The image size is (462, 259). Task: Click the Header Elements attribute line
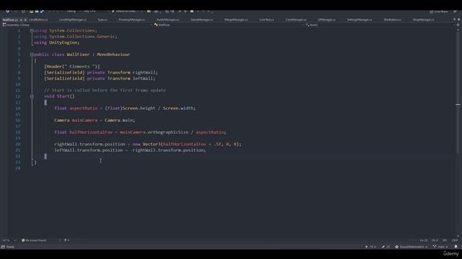[x=72, y=67]
